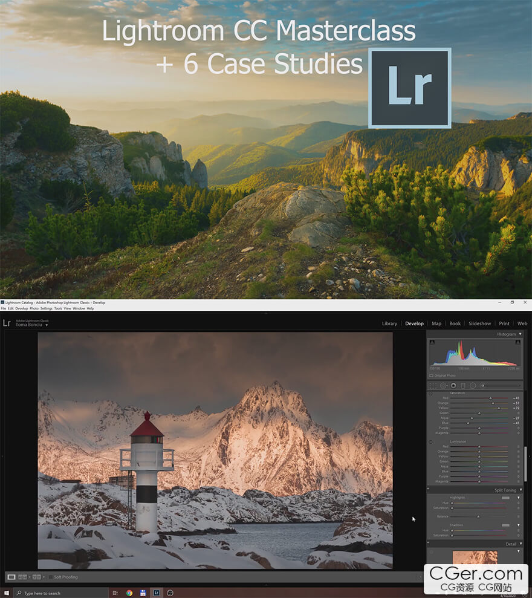Image resolution: width=532 pixels, height=598 pixels.
Task: Open Google Chrome from the taskbar
Action: click(x=129, y=593)
